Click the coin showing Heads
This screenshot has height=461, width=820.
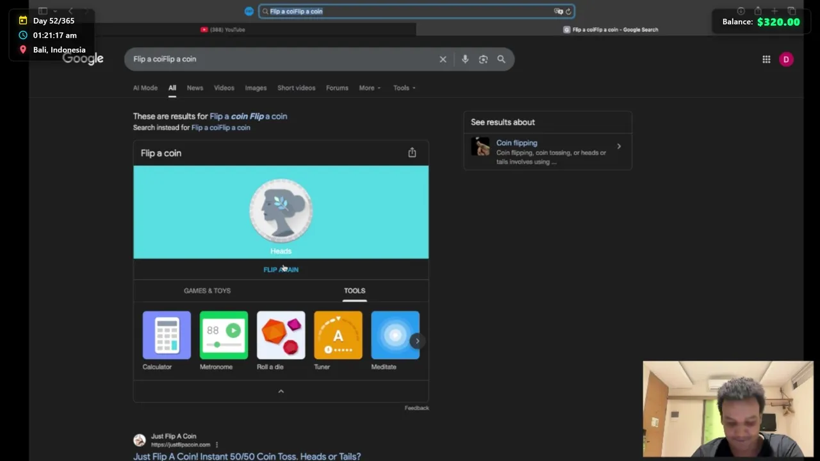point(281,211)
